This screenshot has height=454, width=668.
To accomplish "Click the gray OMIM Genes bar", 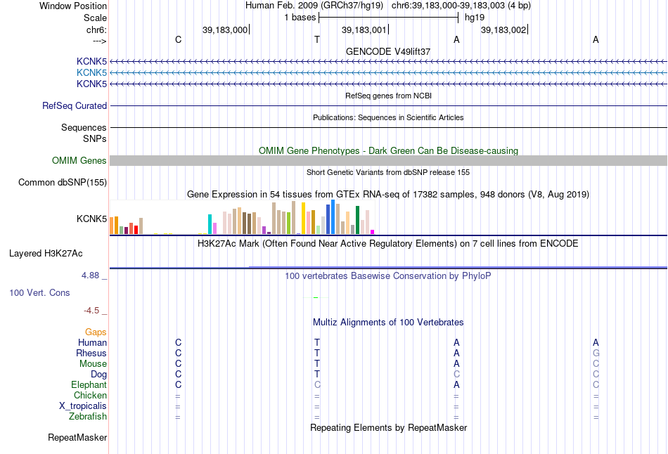I will [388, 160].
